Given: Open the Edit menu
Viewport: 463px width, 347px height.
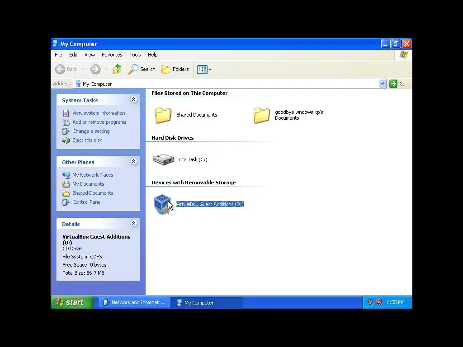Looking at the screenshot, I should click(x=73, y=55).
